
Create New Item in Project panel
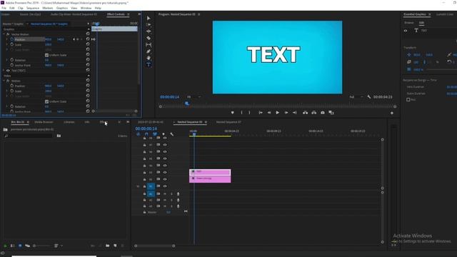tap(115, 246)
